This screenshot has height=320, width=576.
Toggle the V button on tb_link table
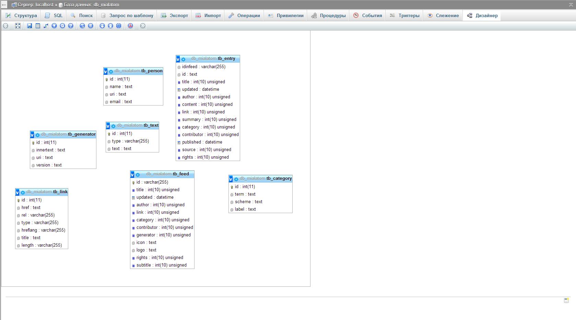17,193
